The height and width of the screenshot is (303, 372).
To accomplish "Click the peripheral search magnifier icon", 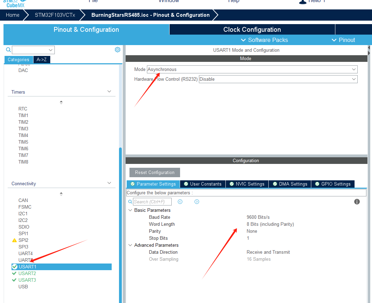I will (8, 50).
